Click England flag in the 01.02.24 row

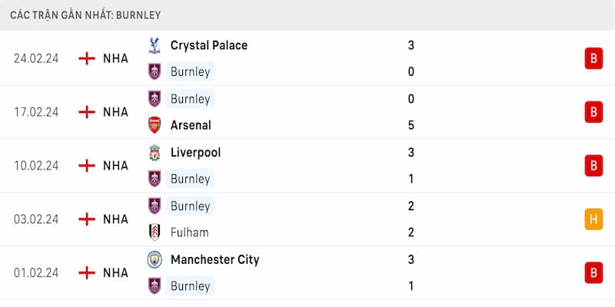pos(87,272)
